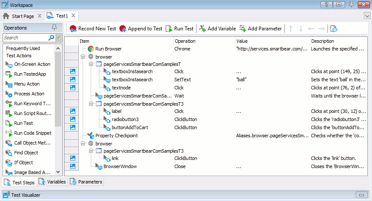Click the Run Code Snippet operation

tap(32, 133)
